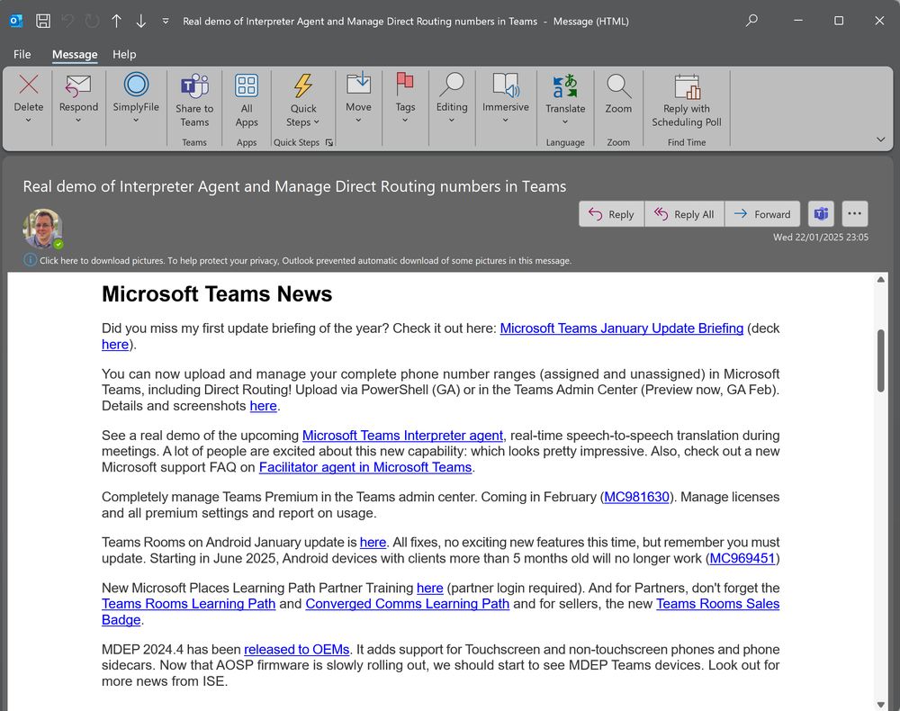Open the MC969451 link
The width and height of the screenshot is (900, 711).
tap(742, 558)
